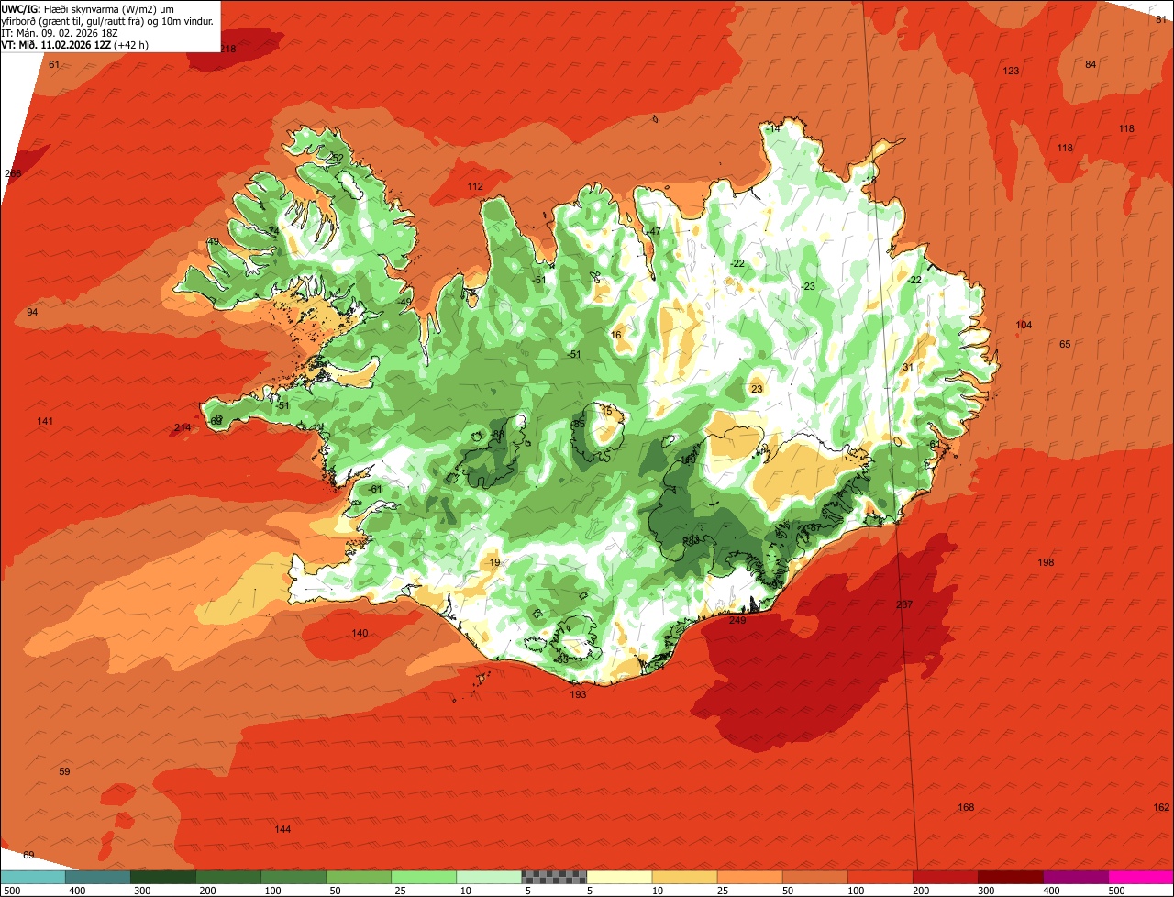This screenshot has width=1174, height=897.
Task: Click the value 19 in south Iceland
Action: click(x=494, y=562)
